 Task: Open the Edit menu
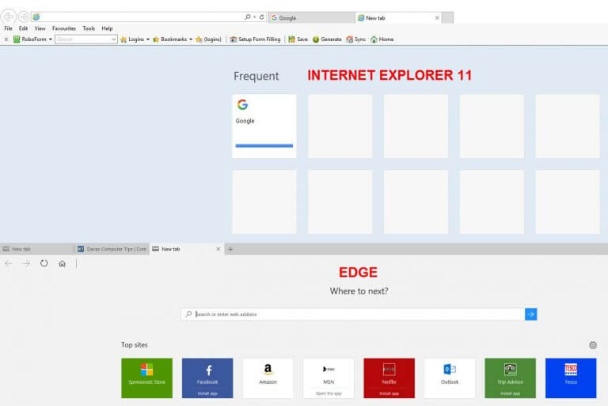tap(23, 28)
